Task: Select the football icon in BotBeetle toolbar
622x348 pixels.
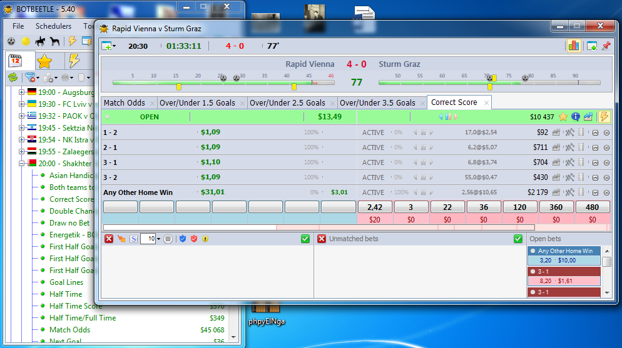Action: (11, 41)
